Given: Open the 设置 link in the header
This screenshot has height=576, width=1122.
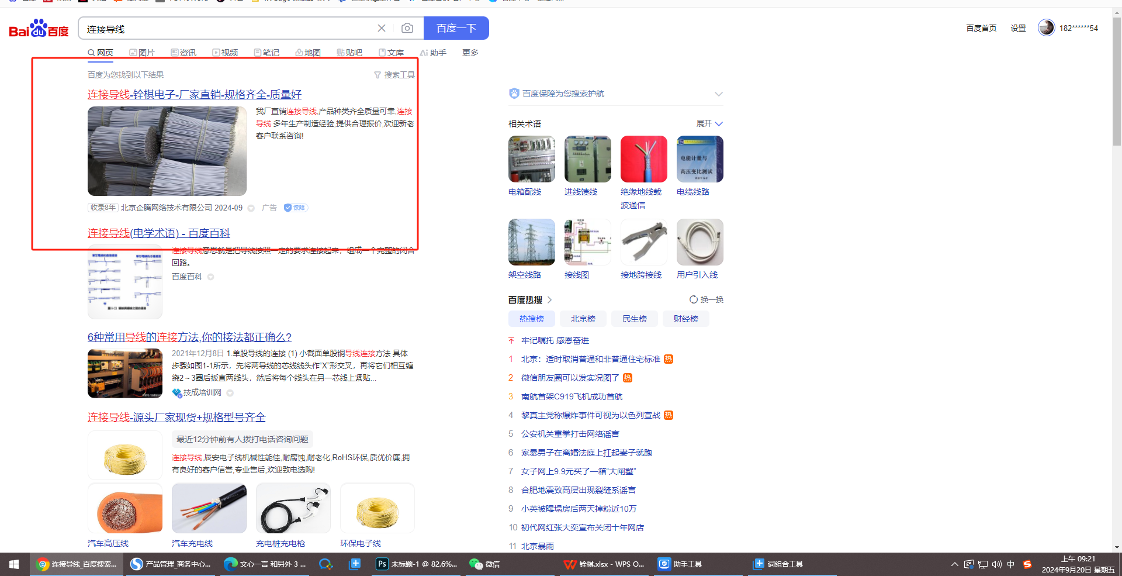Looking at the screenshot, I should coord(1019,28).
